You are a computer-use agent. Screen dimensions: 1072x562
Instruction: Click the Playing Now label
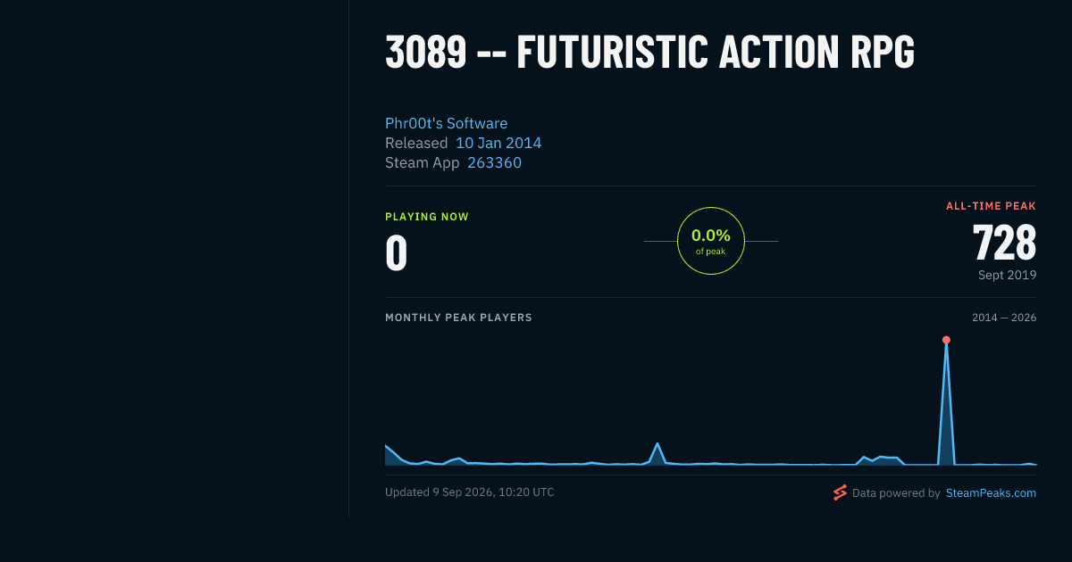tap(427, 217)
